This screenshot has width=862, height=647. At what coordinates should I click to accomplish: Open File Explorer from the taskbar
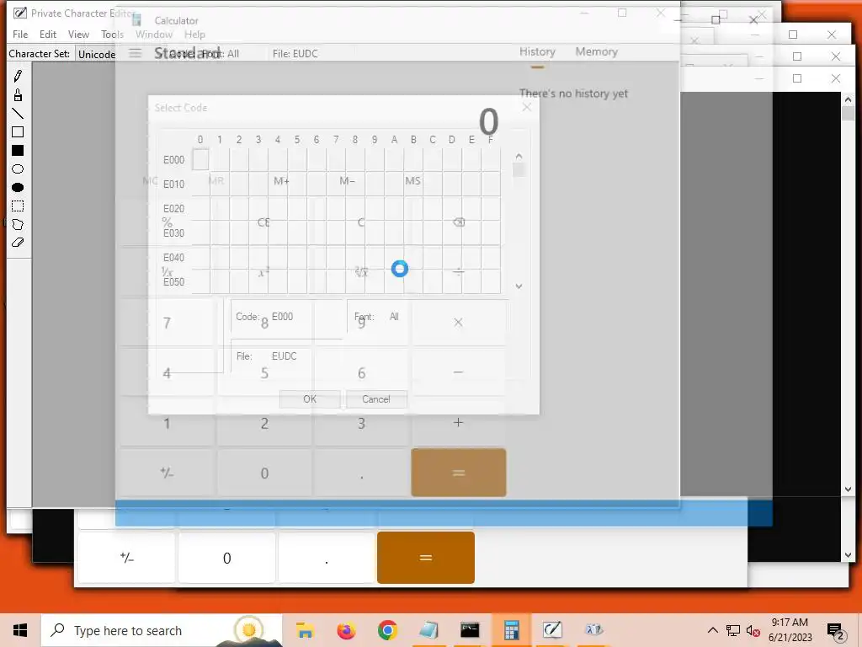point(305,630)
